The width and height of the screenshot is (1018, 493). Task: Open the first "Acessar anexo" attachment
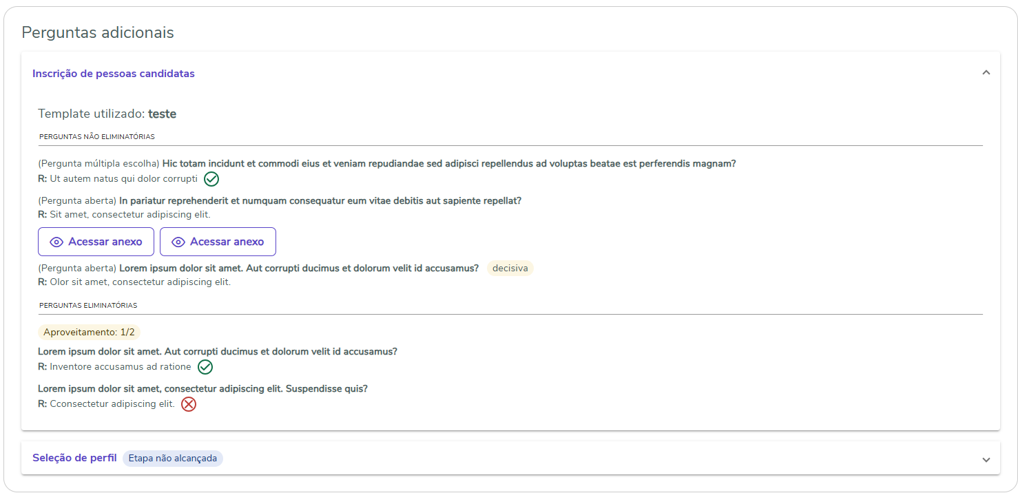click(96, 242)
